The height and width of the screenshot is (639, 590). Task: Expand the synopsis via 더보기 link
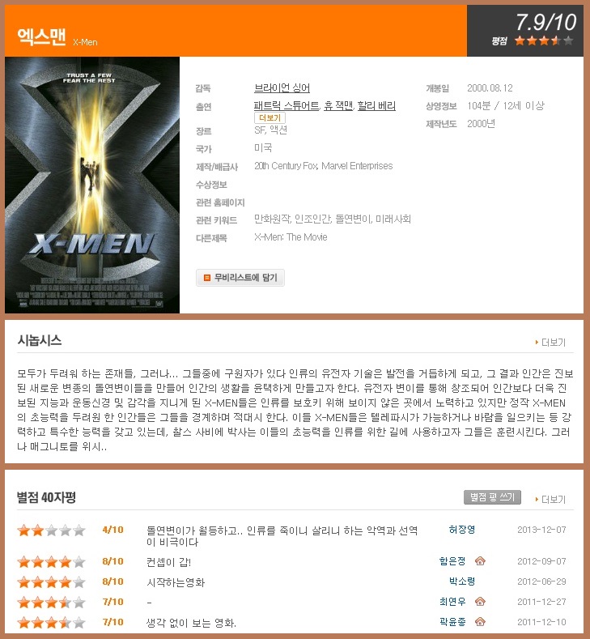(550, 343)
